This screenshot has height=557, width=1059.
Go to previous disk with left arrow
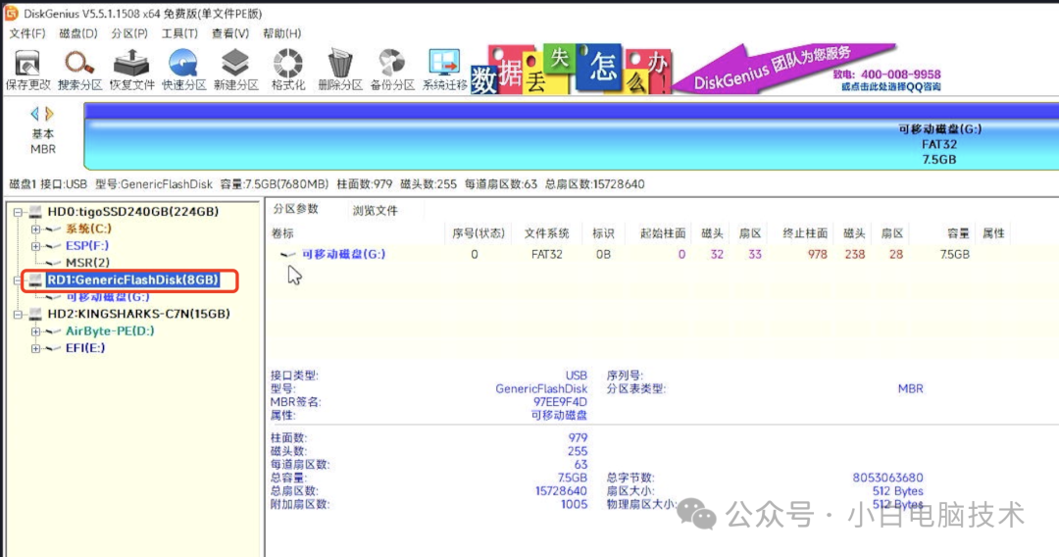click(34, 114)
